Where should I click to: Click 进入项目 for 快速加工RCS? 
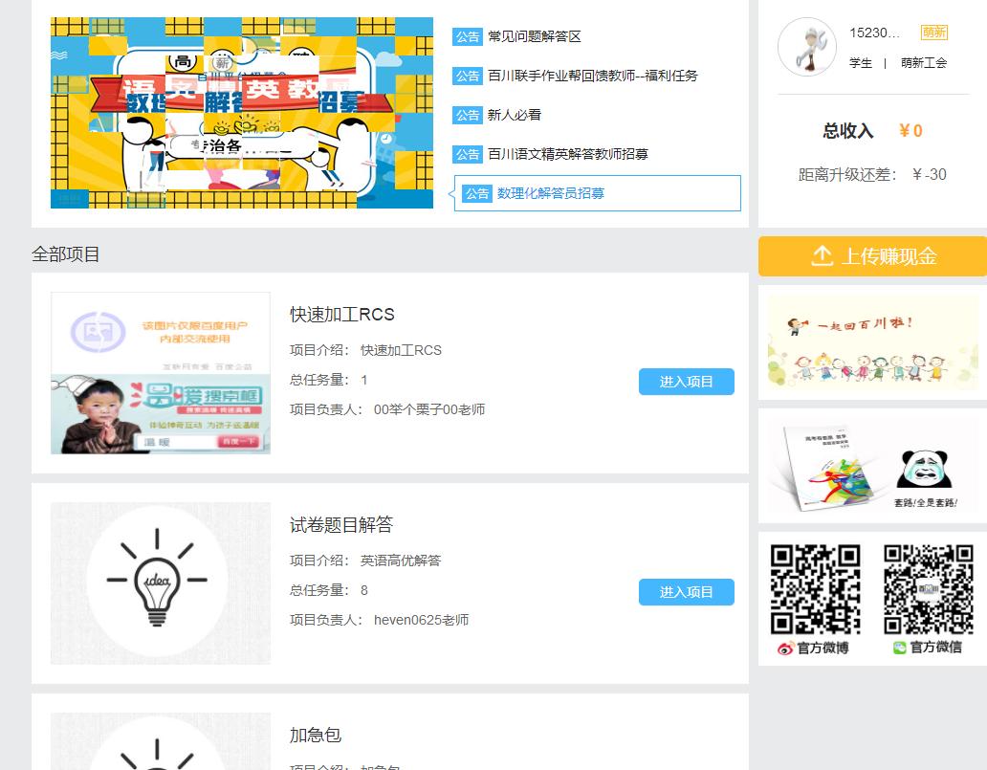click(686, 381)
